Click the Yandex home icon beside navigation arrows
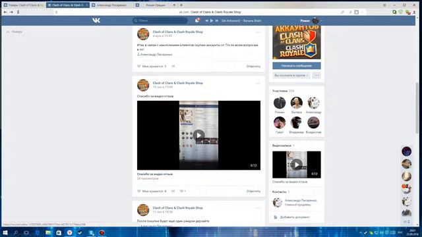422x237 pixels. point(18,12)
